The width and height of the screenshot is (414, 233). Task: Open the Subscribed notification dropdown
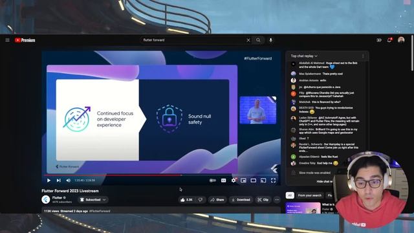93,200
